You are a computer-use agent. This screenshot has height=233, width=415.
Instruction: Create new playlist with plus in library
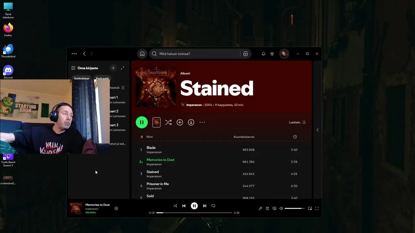pos(113,68)
